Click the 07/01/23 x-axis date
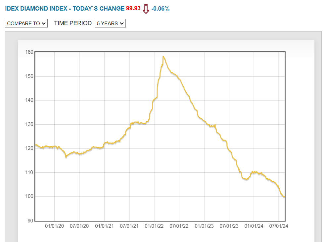328x242 pixels. pyautogui.click(x=229, y=226)
